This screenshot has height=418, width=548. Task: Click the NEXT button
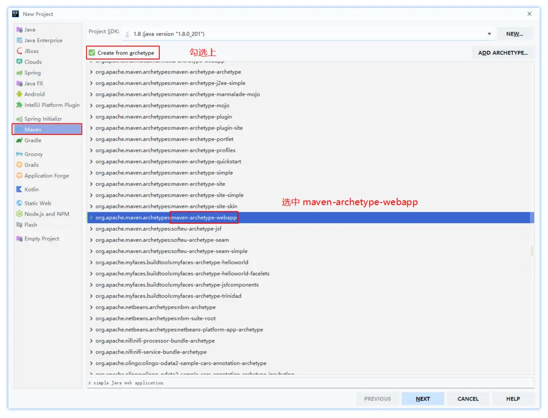(423, 399)
